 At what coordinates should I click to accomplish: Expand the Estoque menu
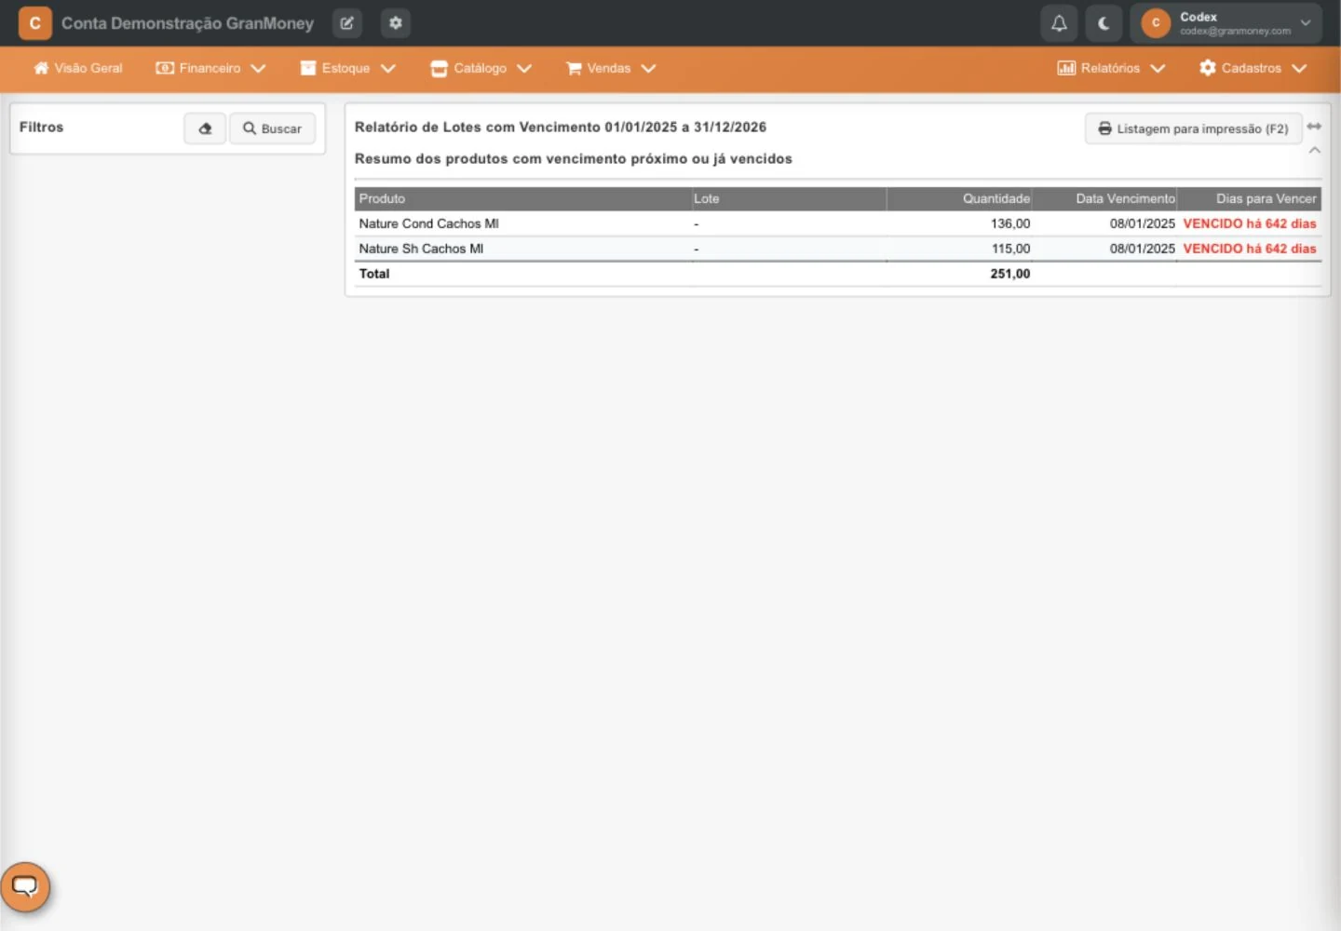pos(347,68)
